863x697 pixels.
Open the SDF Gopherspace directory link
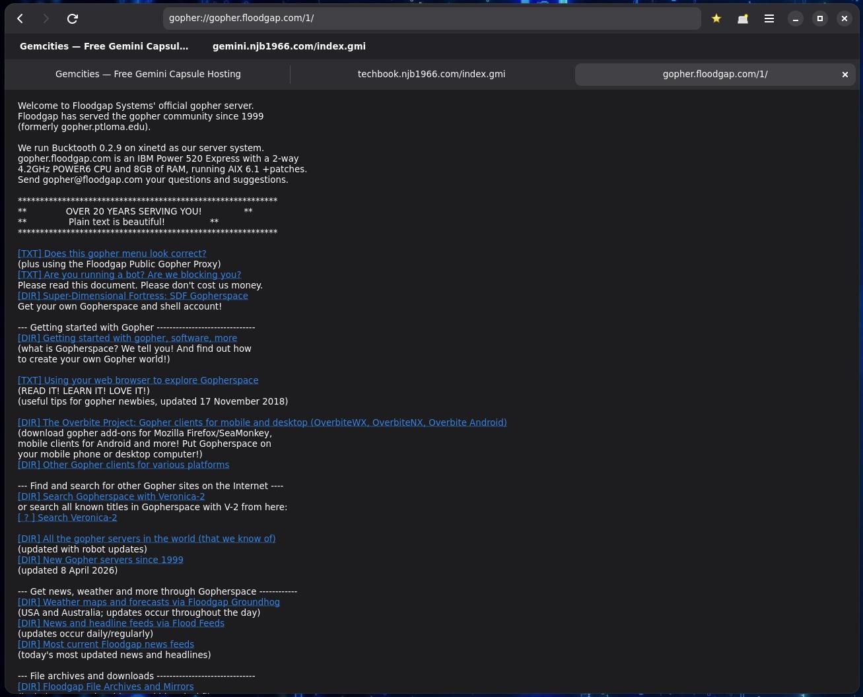coord(133,296)
